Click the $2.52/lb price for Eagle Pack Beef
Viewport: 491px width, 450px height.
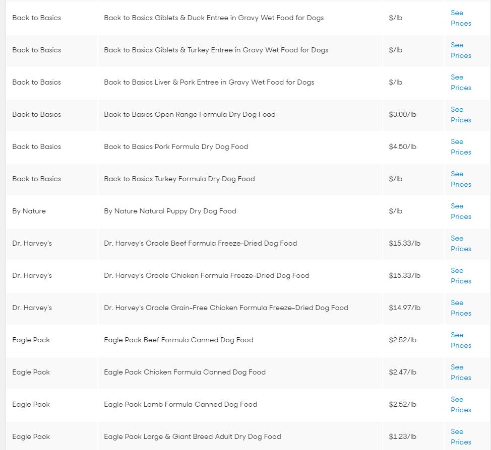(402, 340)
